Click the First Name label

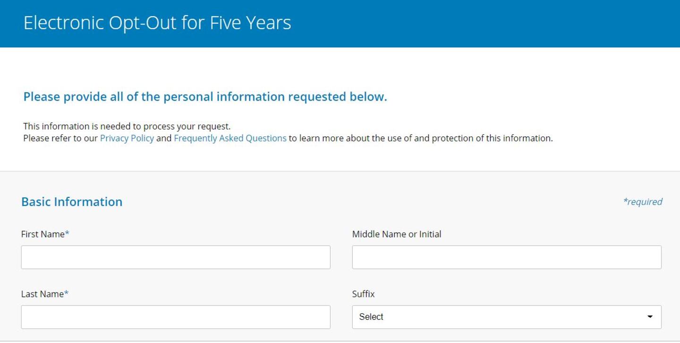42,234
